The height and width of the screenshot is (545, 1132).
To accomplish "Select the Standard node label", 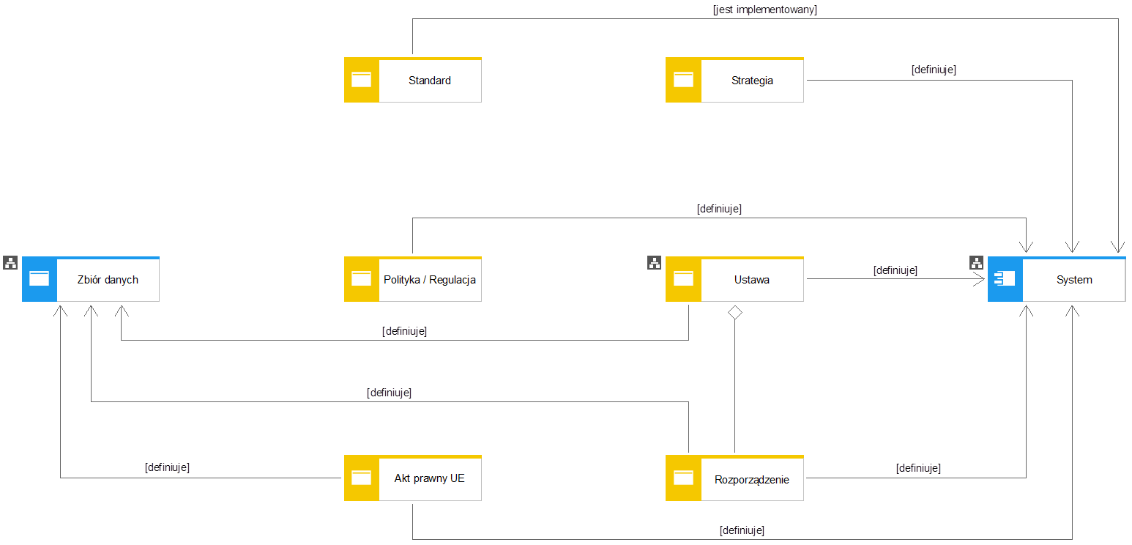I will tap(430, 81).
